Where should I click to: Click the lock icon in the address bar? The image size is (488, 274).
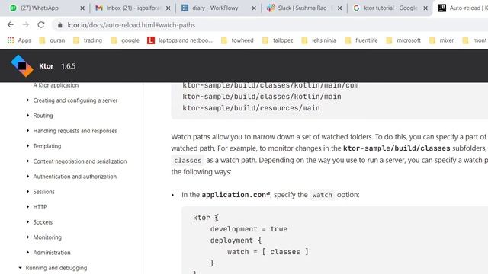(x=59, y=25)
